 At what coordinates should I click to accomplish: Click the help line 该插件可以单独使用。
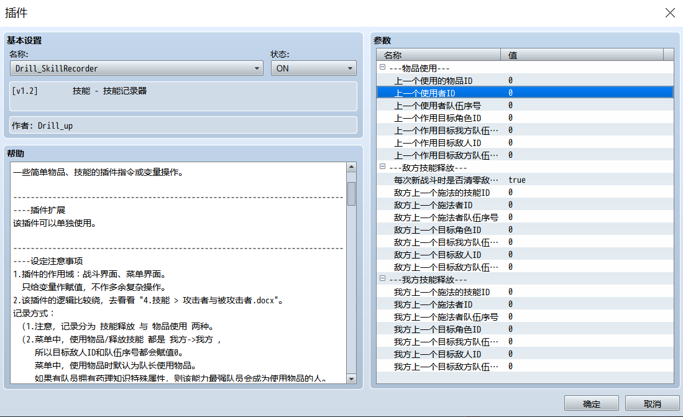click(x=55, y=223)
